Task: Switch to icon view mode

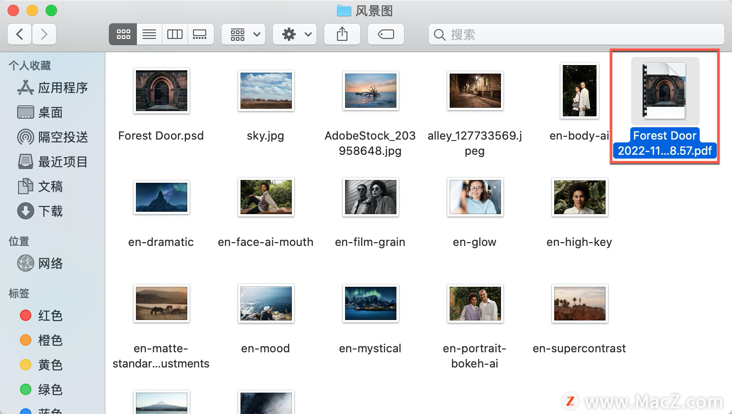Action: (x=123, y=34)
